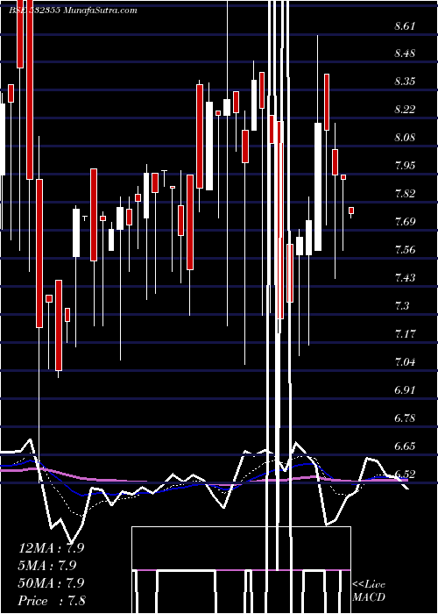Click the 8.35 price axis label
Viewport: 438px width, 614px height.
point(405,82)
